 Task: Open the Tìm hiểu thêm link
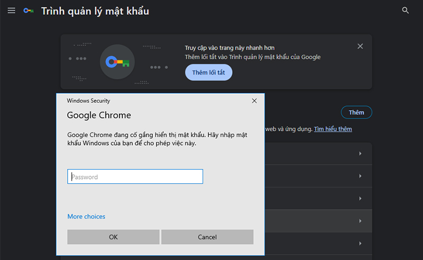point(333,129)
